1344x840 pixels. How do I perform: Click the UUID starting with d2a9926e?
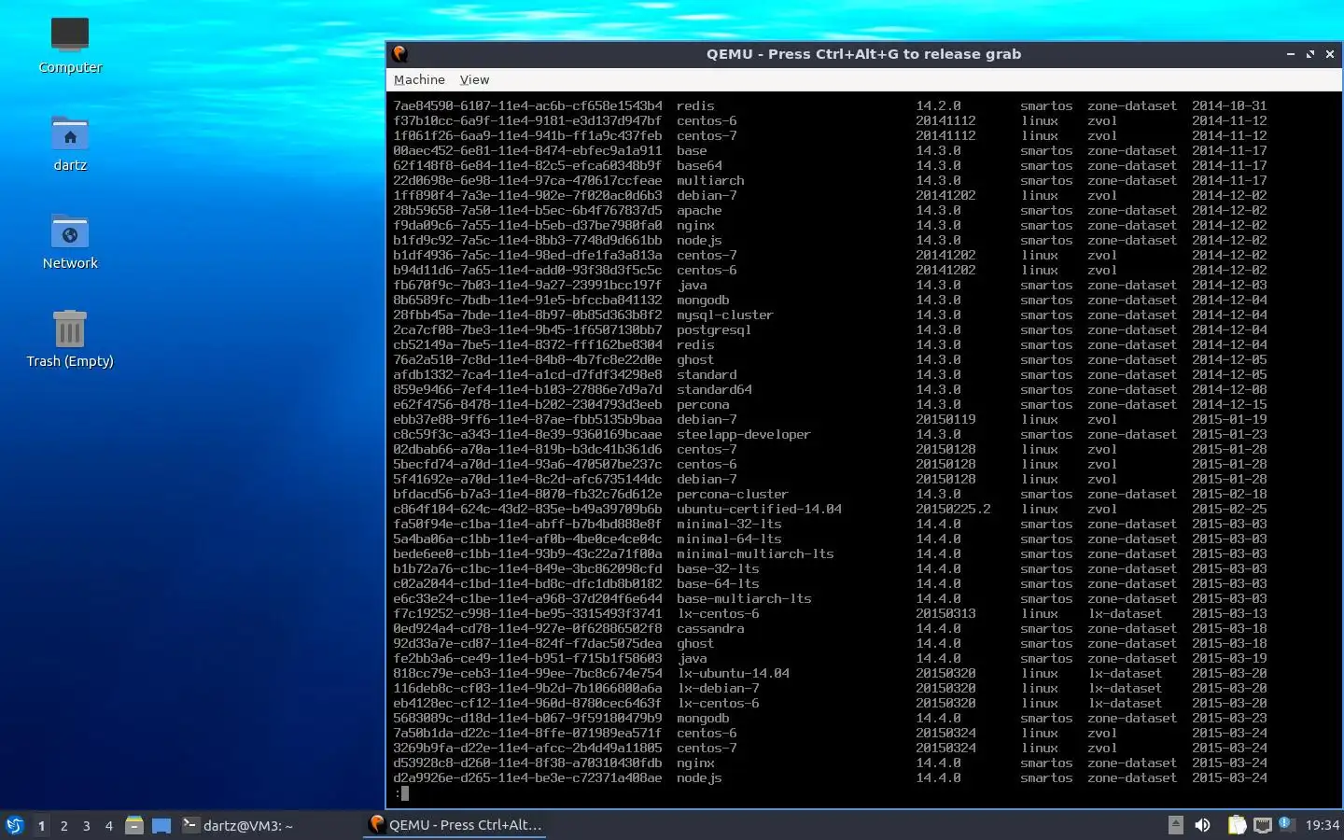527,777
